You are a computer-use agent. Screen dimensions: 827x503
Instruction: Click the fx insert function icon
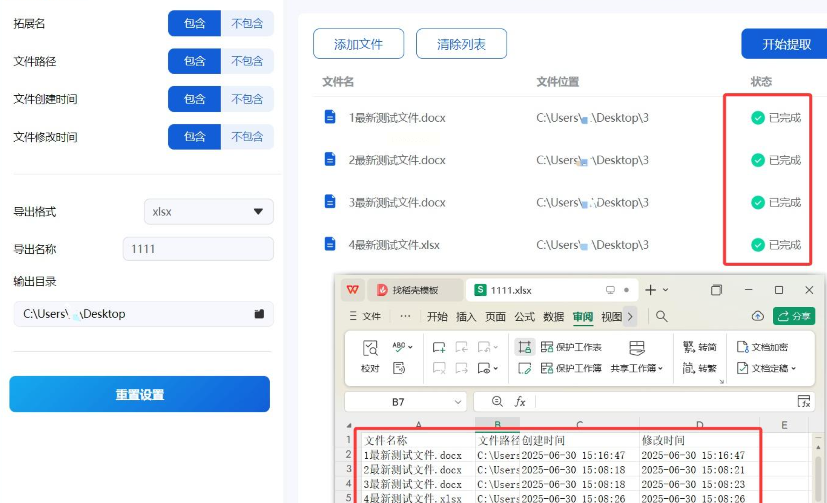(x=520, y=402)
